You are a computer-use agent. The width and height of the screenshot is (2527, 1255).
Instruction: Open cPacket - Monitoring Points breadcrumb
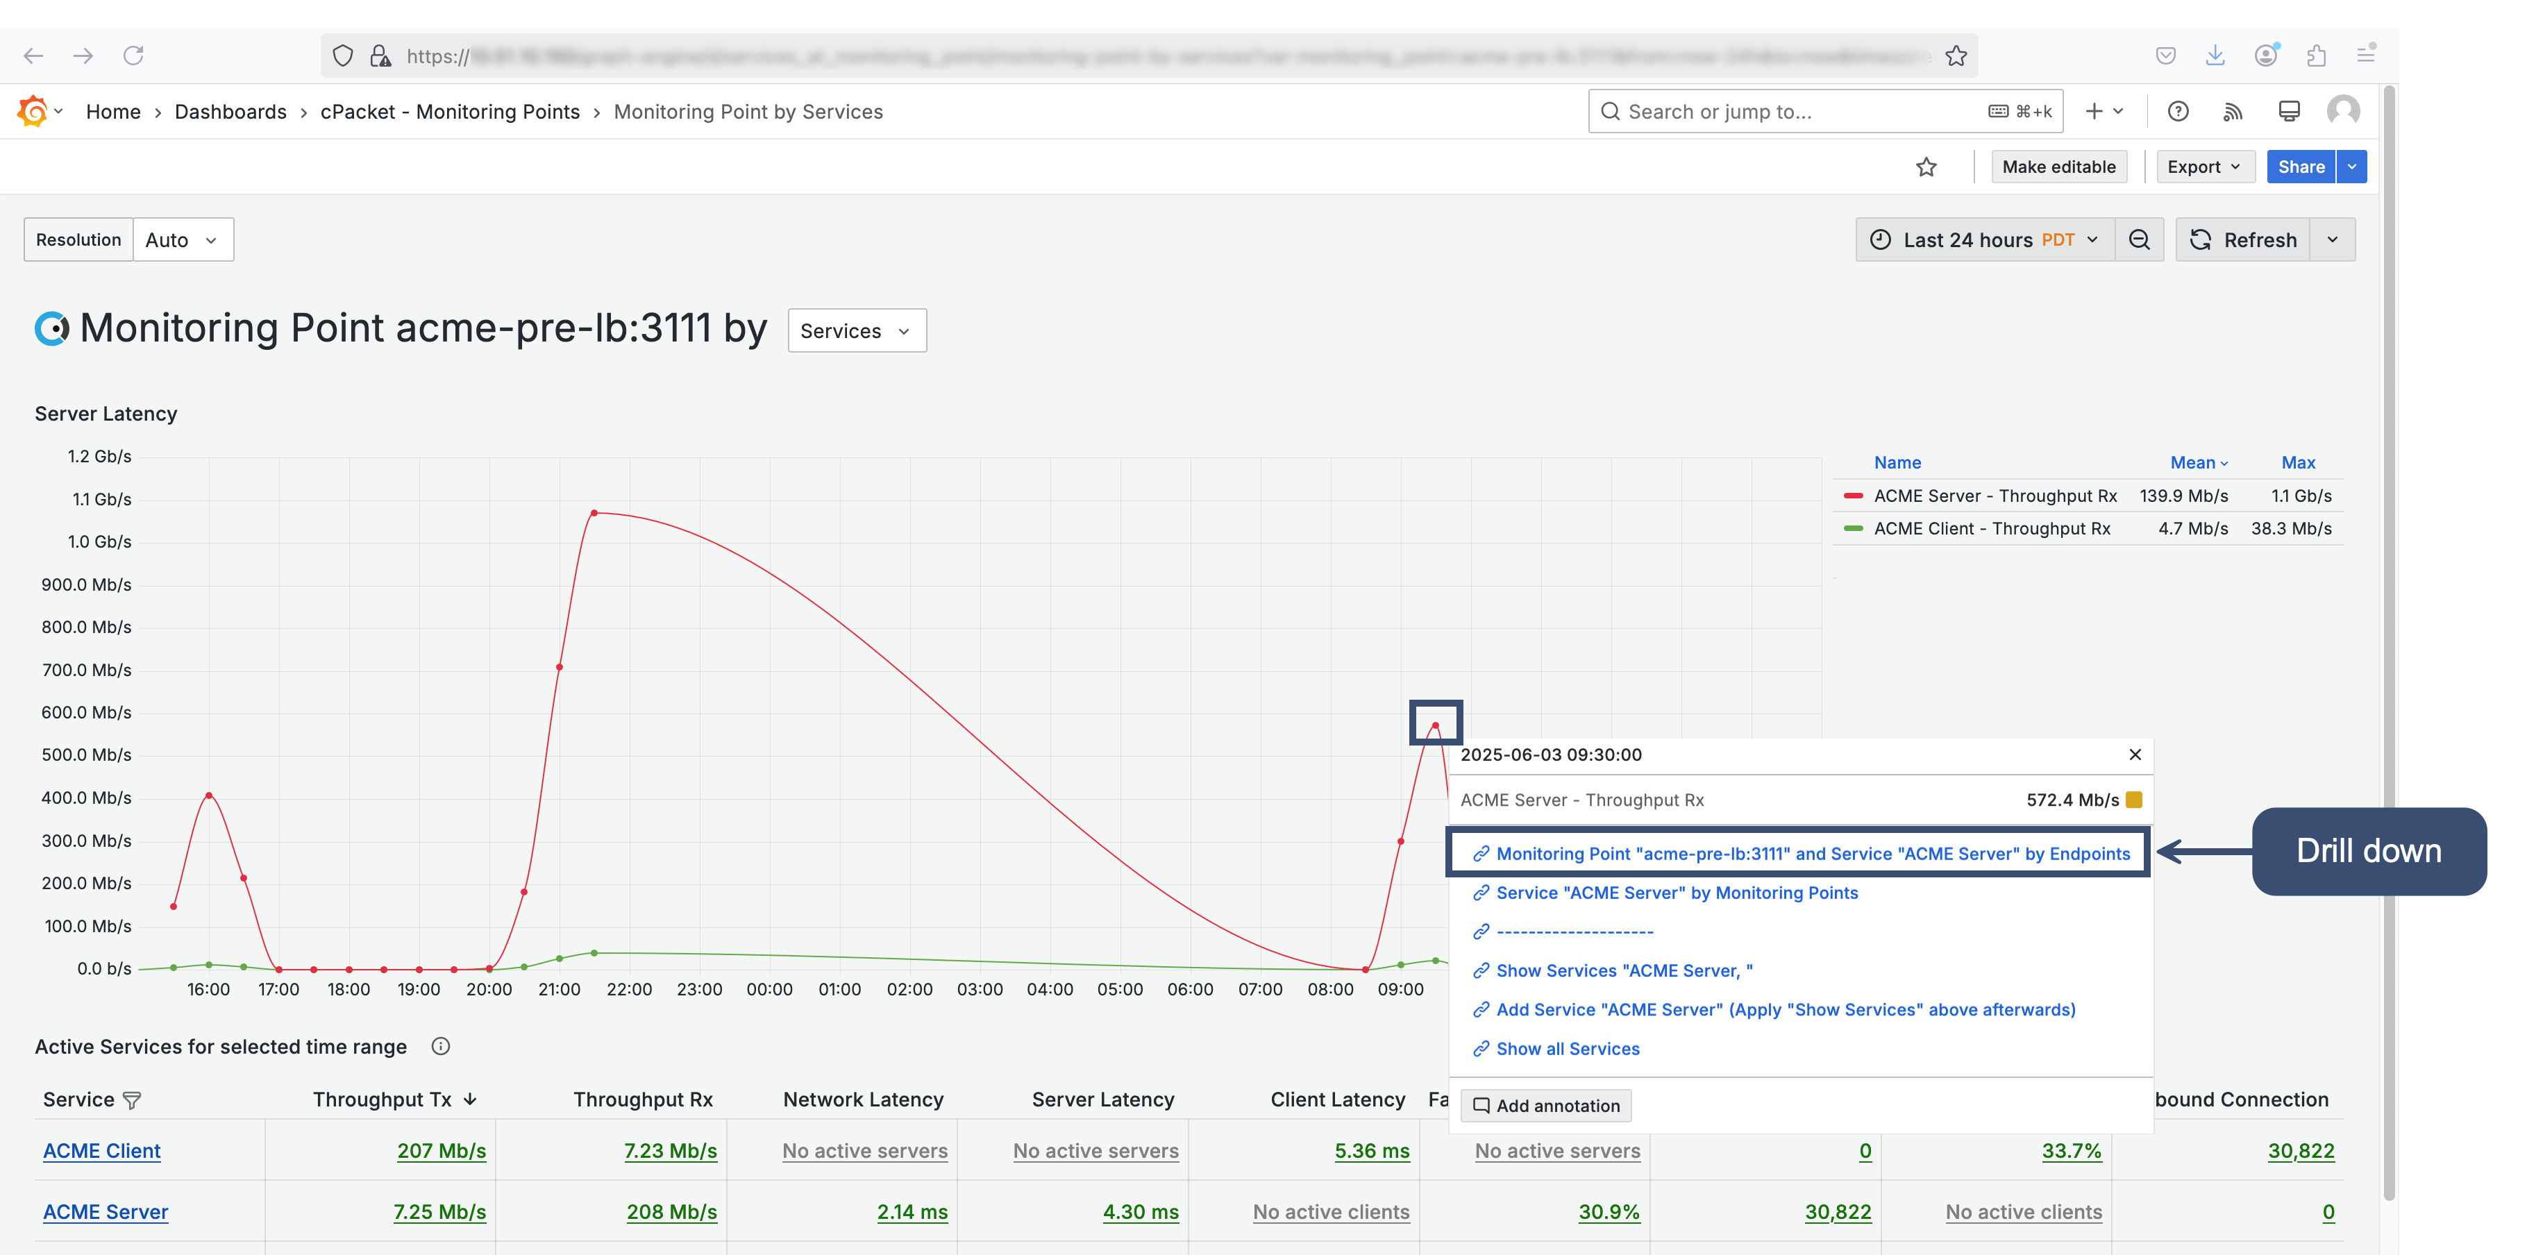pos(449,112)
